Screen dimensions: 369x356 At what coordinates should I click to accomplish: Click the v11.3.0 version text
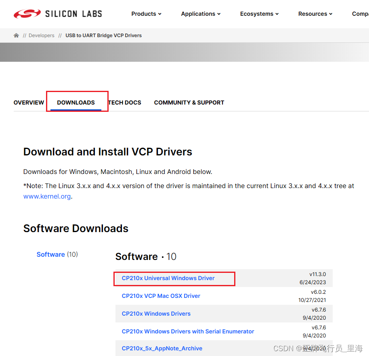coord(317,274)
